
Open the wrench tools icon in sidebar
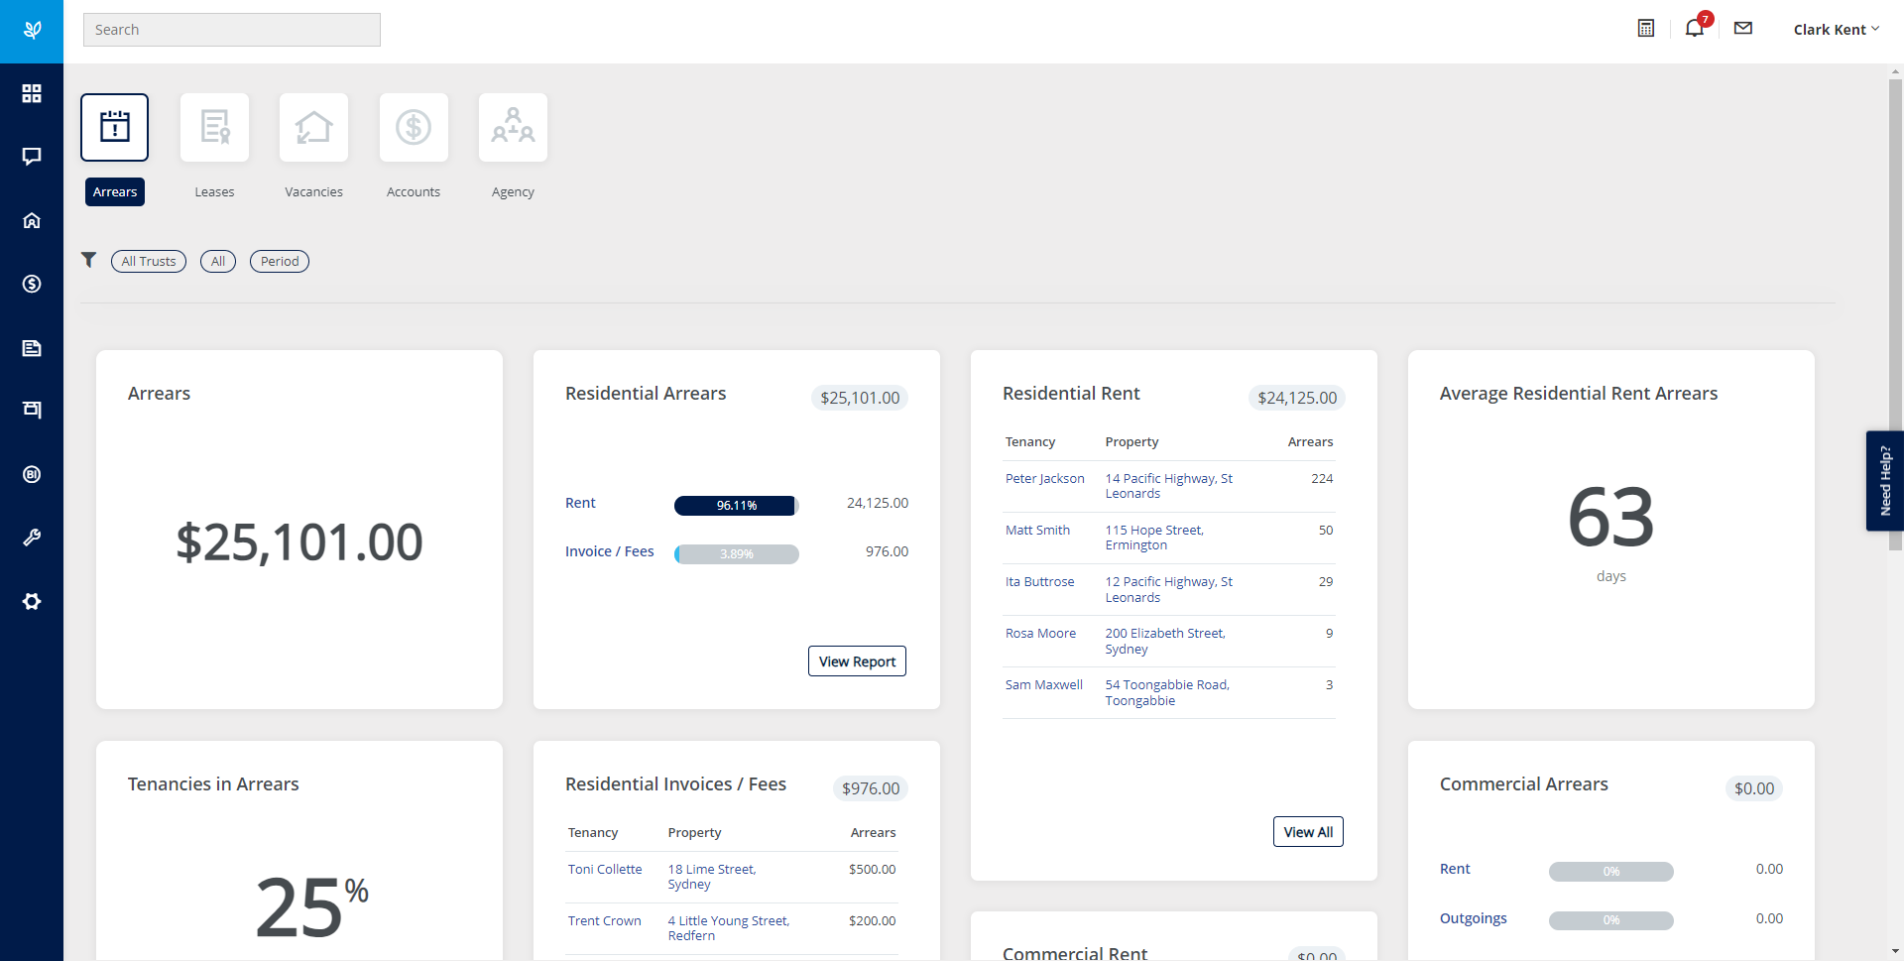coord(32,538)
